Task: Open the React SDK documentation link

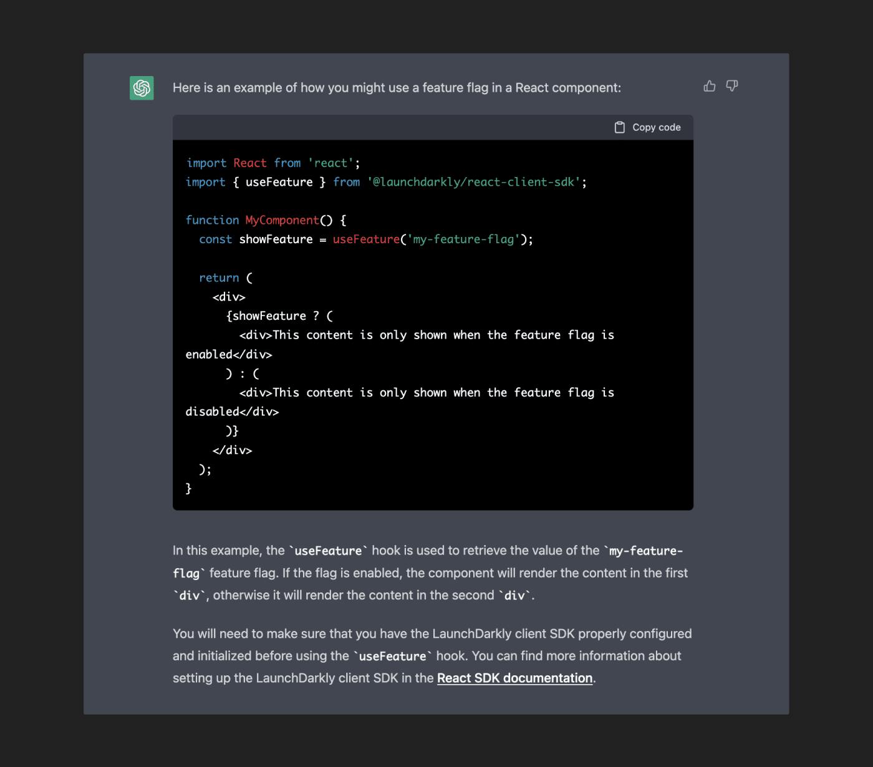Action: pyautogui.click(x=514, y=678)
